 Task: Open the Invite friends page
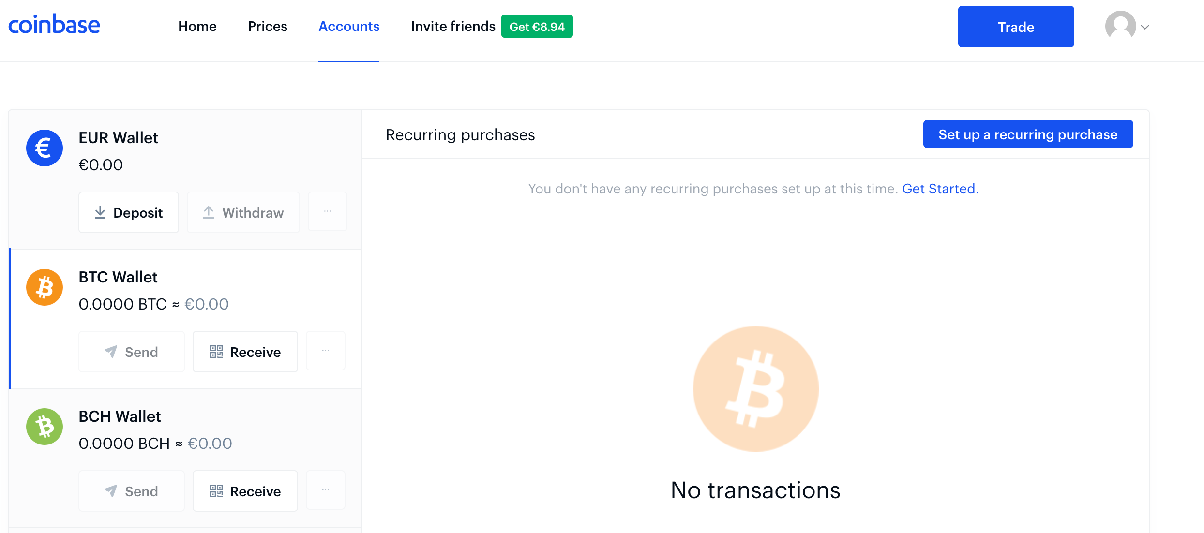click(x=453, y=26)
